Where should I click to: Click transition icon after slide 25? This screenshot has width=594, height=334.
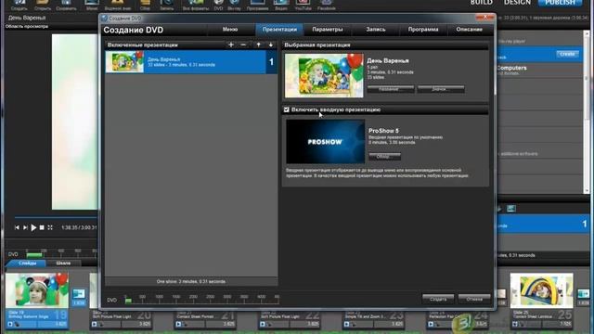pos(584,294)
